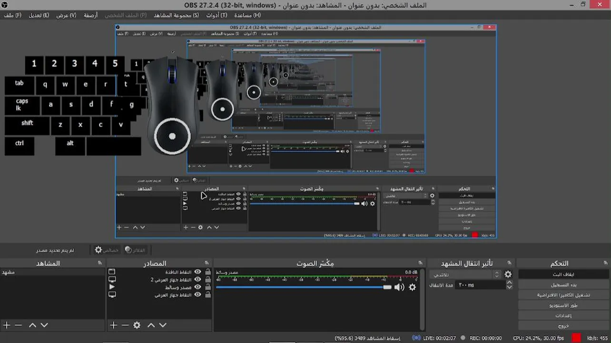Viewport: 611px width, 343px height.
Task: Undock the التحكم panel with float icon
Action: pyautogui.click(x=606, y=263)
